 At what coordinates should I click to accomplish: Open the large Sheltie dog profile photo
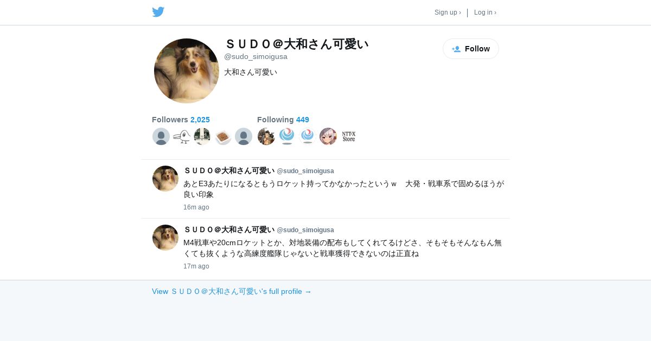[187, 71]
